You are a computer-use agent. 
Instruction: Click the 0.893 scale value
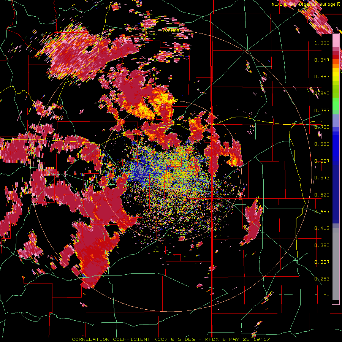coord(322,76)
